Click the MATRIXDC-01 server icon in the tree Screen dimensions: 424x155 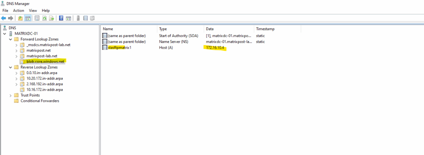11,34
